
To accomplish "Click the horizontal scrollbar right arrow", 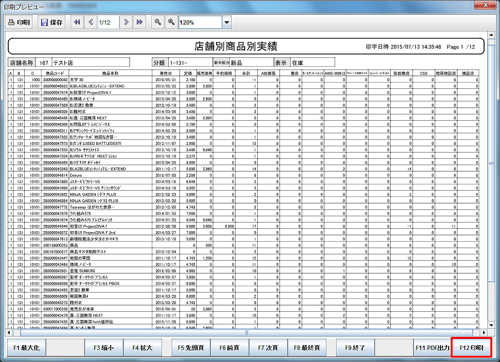I will pyautogui.click(x=484, y=333).
